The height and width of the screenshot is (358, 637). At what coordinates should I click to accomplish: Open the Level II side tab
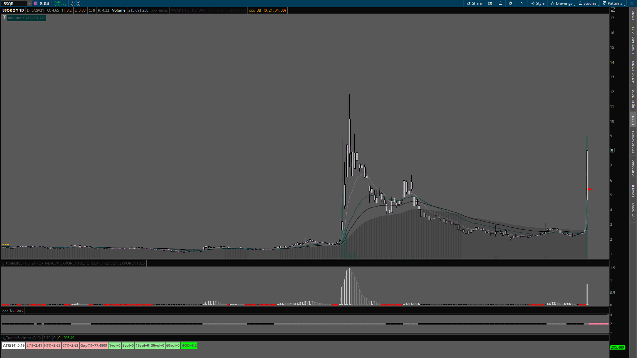[633, 191]
